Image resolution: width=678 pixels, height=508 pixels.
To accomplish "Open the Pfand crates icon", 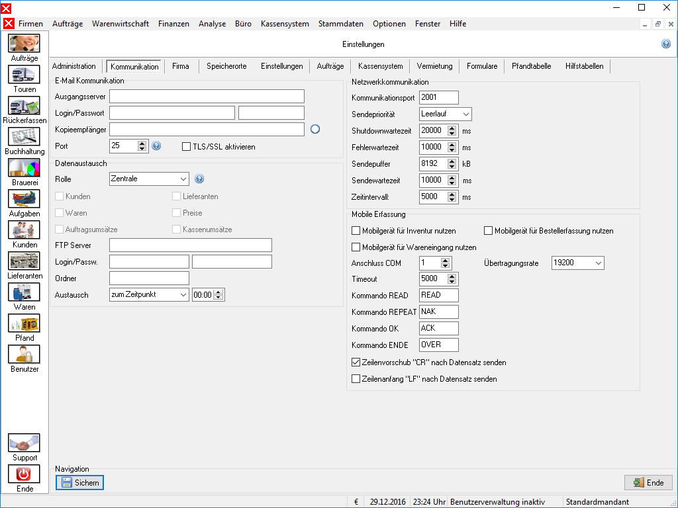I will pos(24,323).
